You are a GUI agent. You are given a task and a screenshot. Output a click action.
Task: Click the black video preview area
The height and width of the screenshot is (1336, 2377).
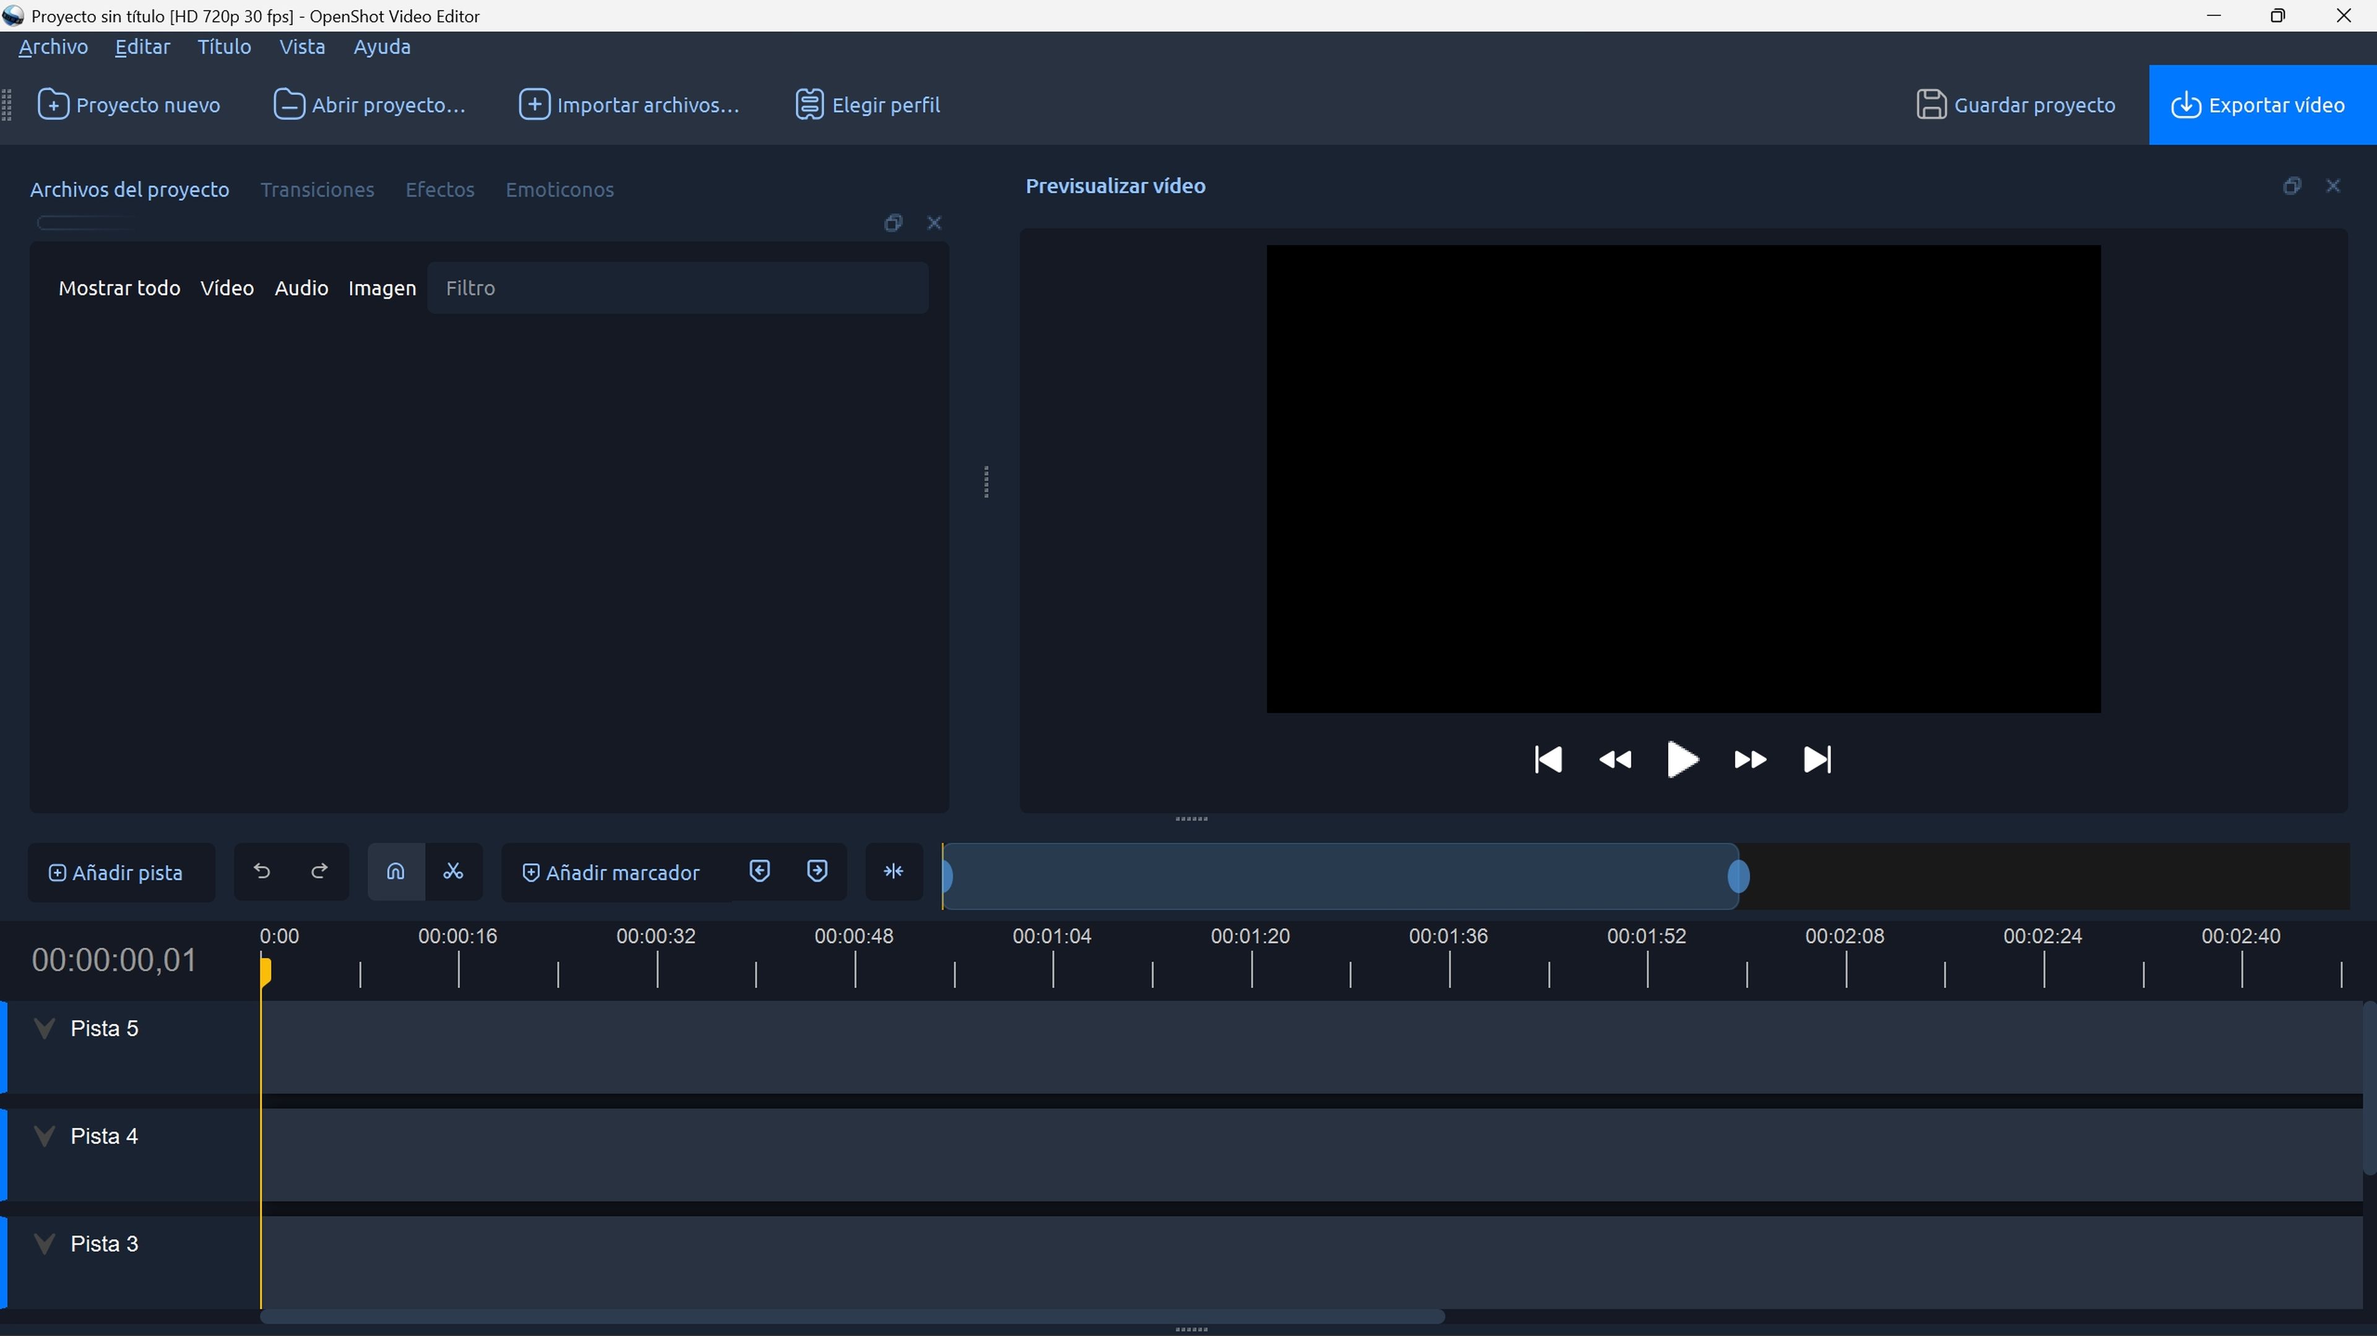click(1683, 479)
